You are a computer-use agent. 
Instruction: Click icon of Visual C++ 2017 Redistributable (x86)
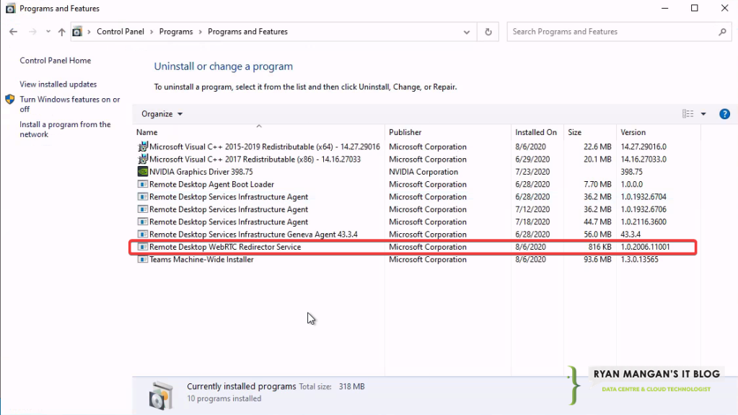point(143,160)
